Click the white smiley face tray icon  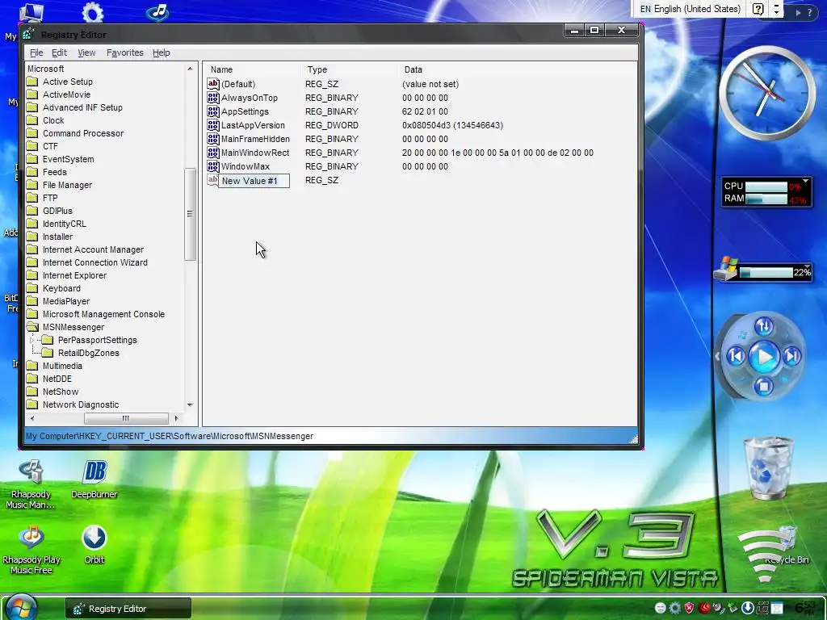(660, 608)
